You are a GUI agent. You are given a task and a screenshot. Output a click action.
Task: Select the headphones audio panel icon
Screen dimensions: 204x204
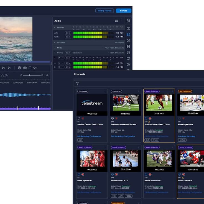(x=128, y=34)
